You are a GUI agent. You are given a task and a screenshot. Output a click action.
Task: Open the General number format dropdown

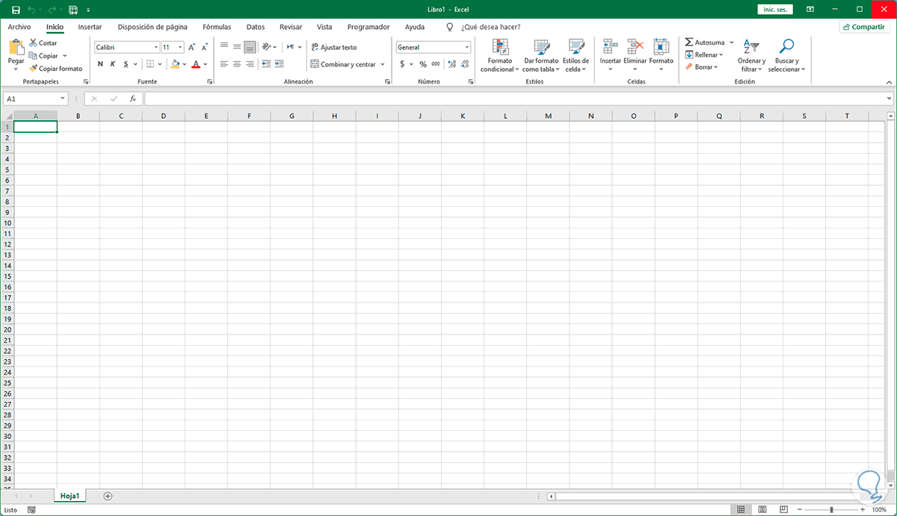click(466, 47)
